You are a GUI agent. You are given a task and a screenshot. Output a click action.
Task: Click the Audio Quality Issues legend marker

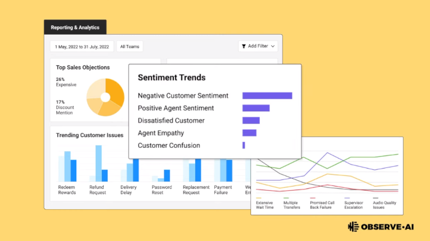(376, 198)
